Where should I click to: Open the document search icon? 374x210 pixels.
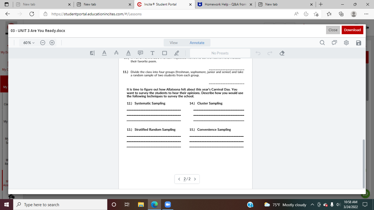(x=322, y=43)
